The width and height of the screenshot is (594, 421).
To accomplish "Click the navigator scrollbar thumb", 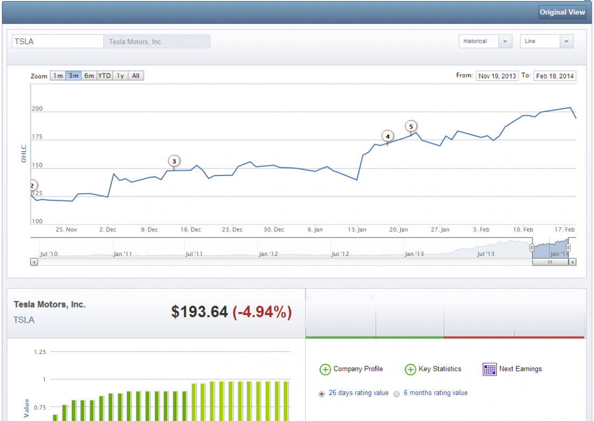I will (550, 262).
